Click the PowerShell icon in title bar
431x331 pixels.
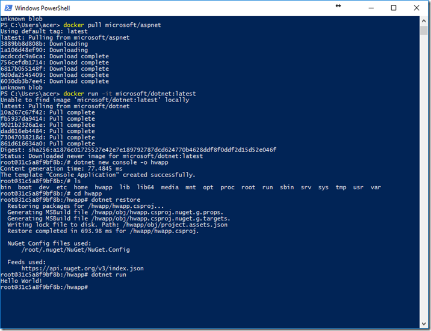(x=8, y=8)
